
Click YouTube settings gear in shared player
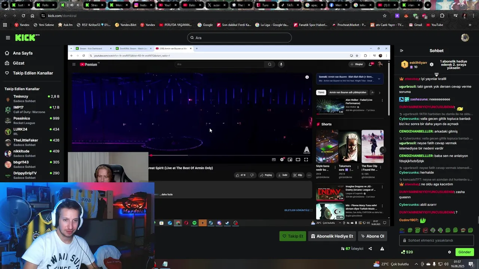(x=282, y=160)
